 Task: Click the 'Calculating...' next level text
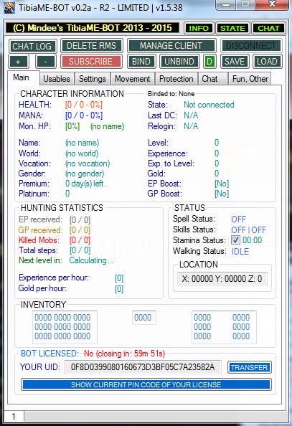(91, 260)
